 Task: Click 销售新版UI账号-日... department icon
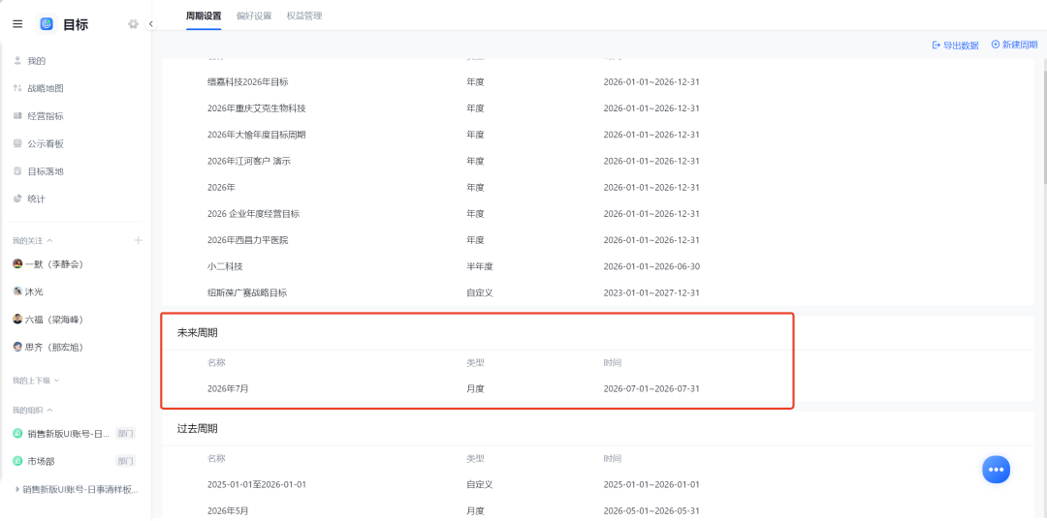17,434
